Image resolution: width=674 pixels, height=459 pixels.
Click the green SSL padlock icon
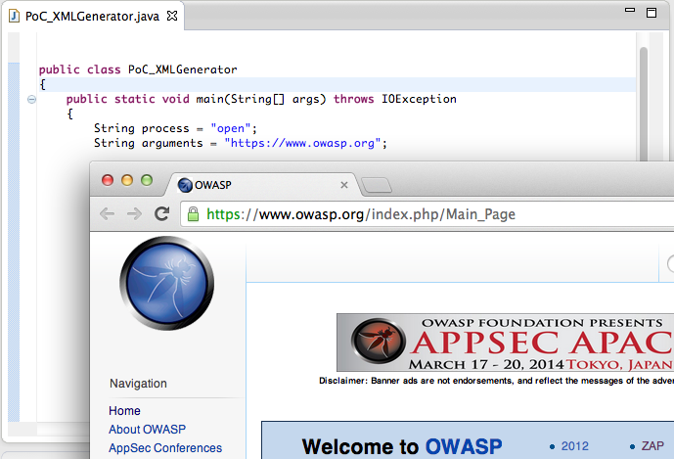[194, 214]
